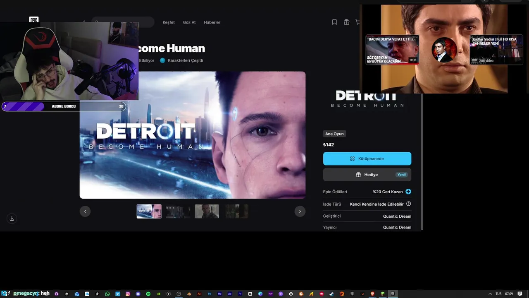The width and height of the screenshot is (529, 298).
Task: Open Discord from the taskbar
Action: point(138,294)
